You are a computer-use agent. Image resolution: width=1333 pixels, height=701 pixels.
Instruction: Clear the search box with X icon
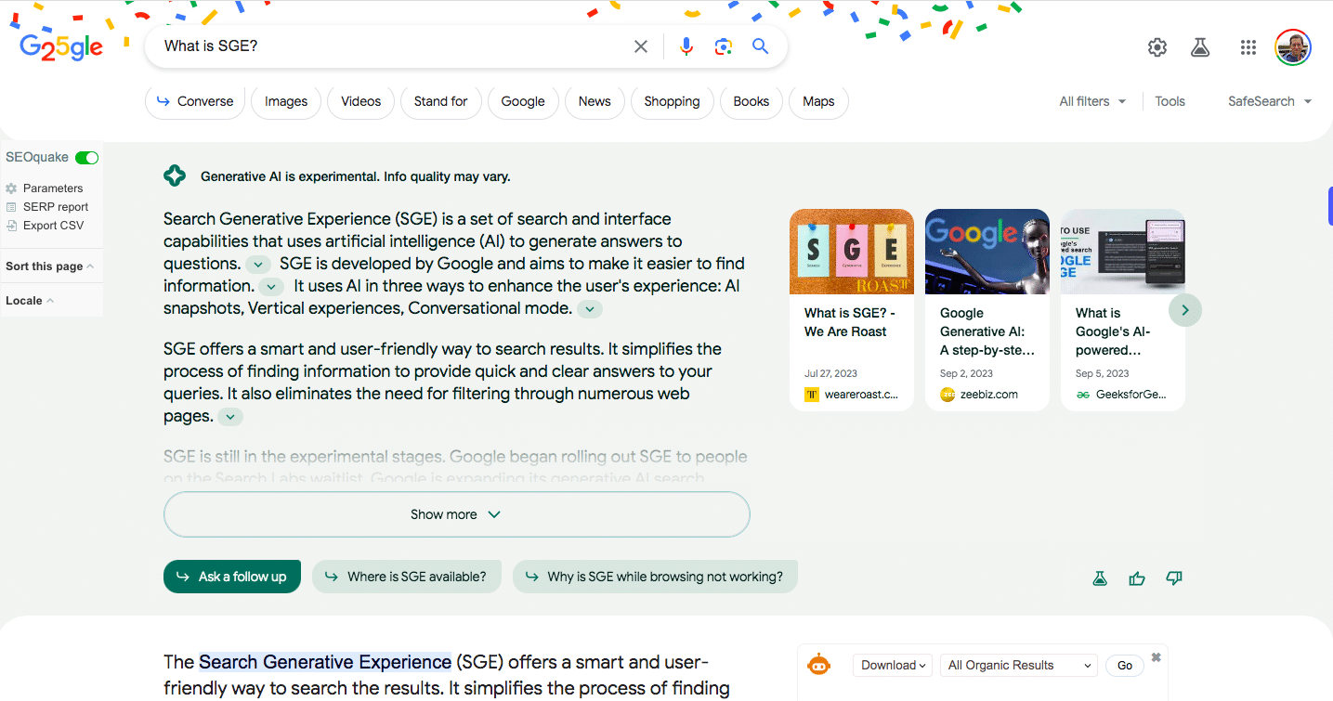[641, 46]
